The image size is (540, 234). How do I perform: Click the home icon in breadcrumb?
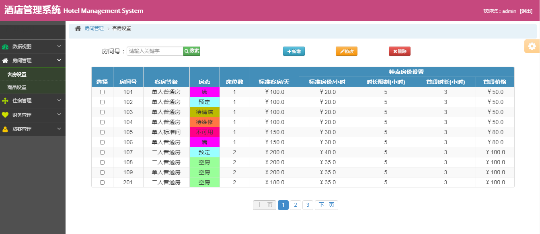pyautogui.click(x=78, y=28)
